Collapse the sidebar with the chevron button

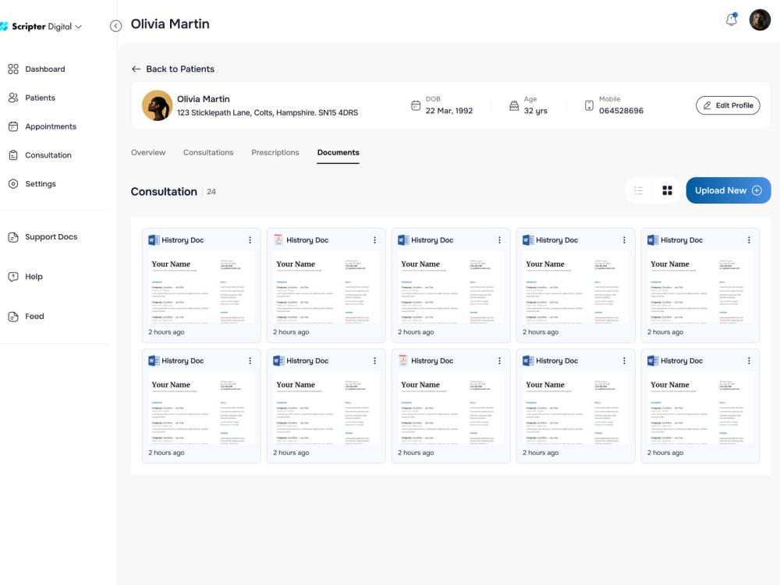point(115,26)
